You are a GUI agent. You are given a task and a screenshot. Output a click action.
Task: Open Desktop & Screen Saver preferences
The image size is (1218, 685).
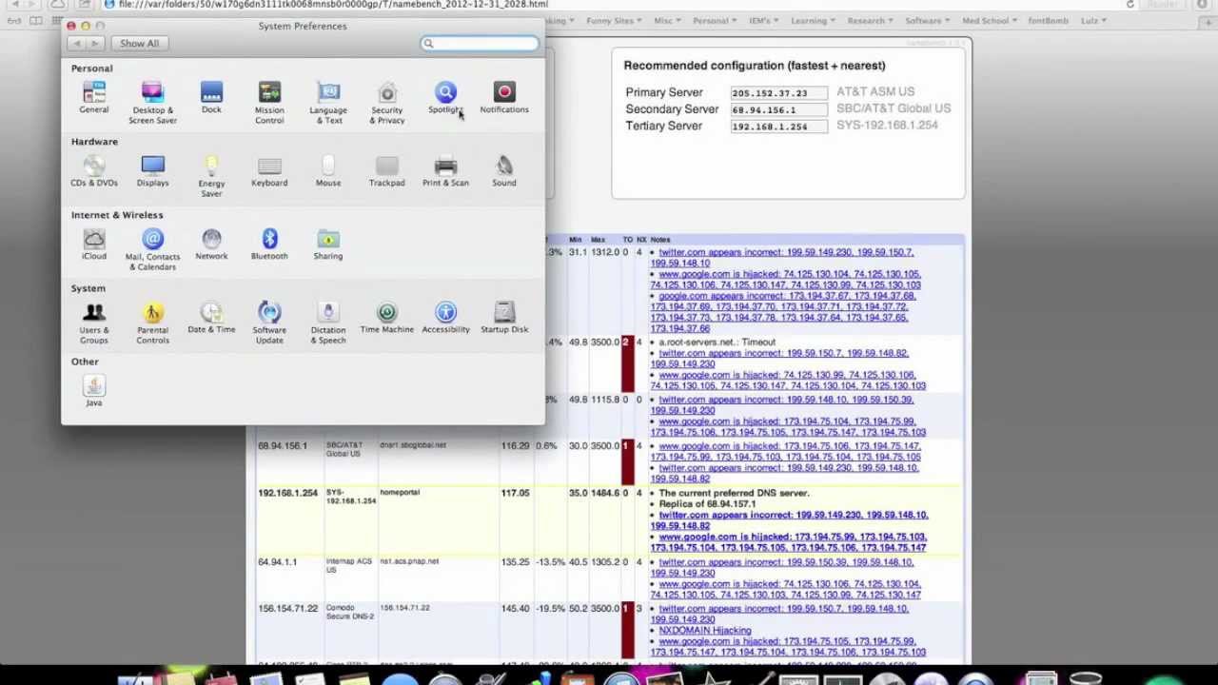click(152, 103)
